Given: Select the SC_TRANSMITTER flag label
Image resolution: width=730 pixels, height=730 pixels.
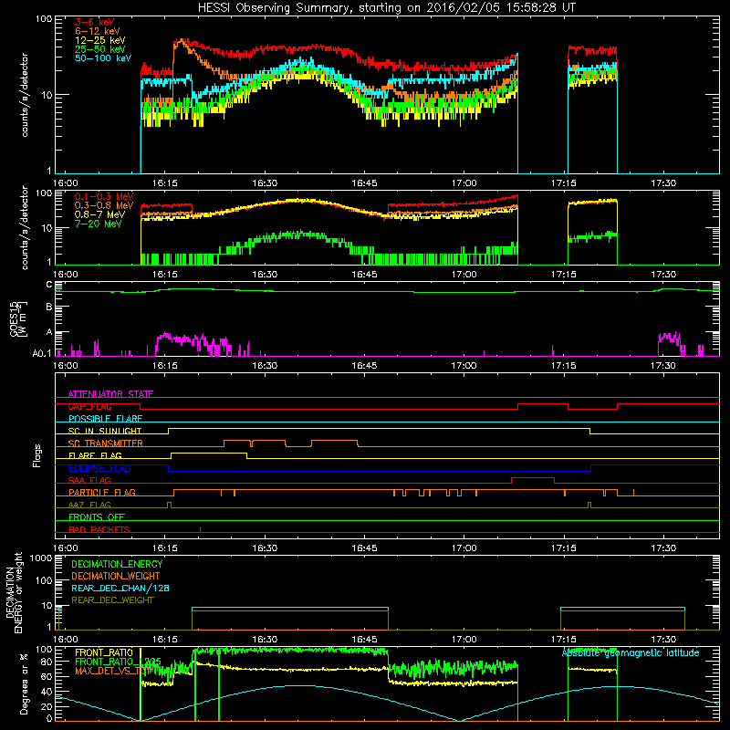Looking at the screenshot, I should [106, 443].
